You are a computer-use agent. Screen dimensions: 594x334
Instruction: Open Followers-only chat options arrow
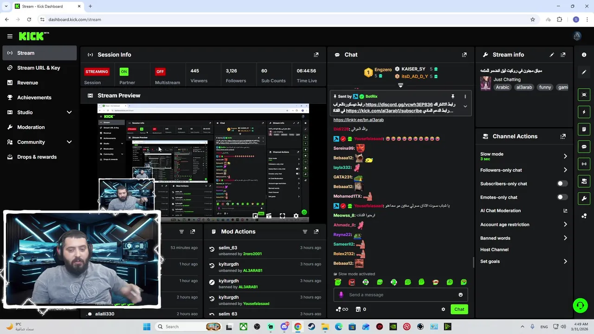click(565, 170)
